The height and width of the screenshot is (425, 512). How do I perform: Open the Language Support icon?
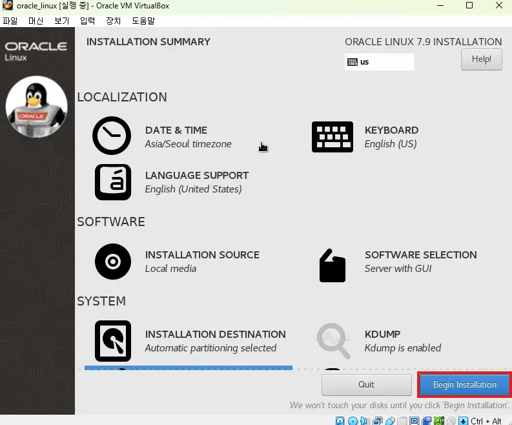coord(113,182)
